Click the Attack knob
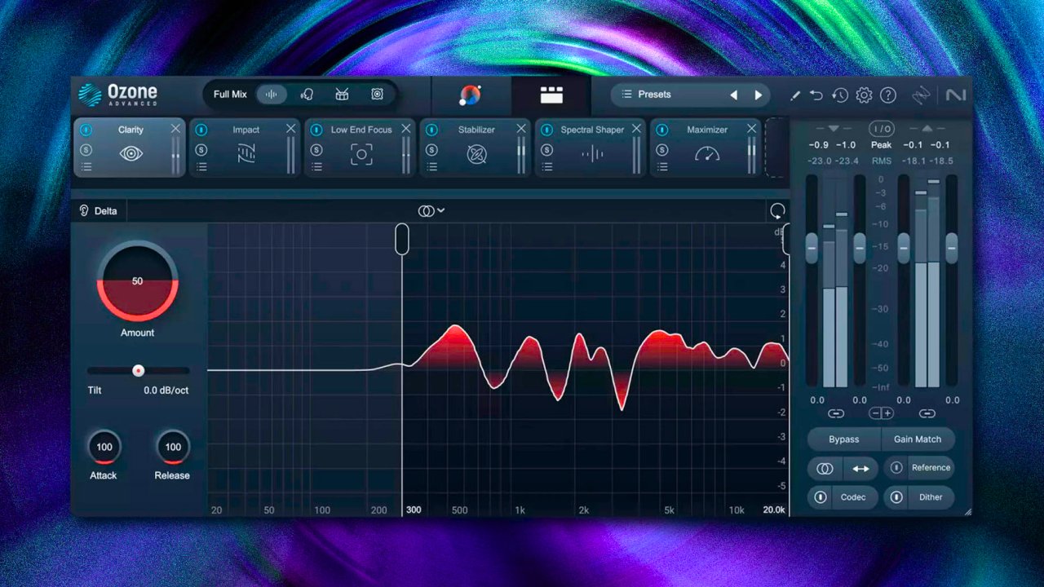The image size is (1044, 587). pos(104,447)
